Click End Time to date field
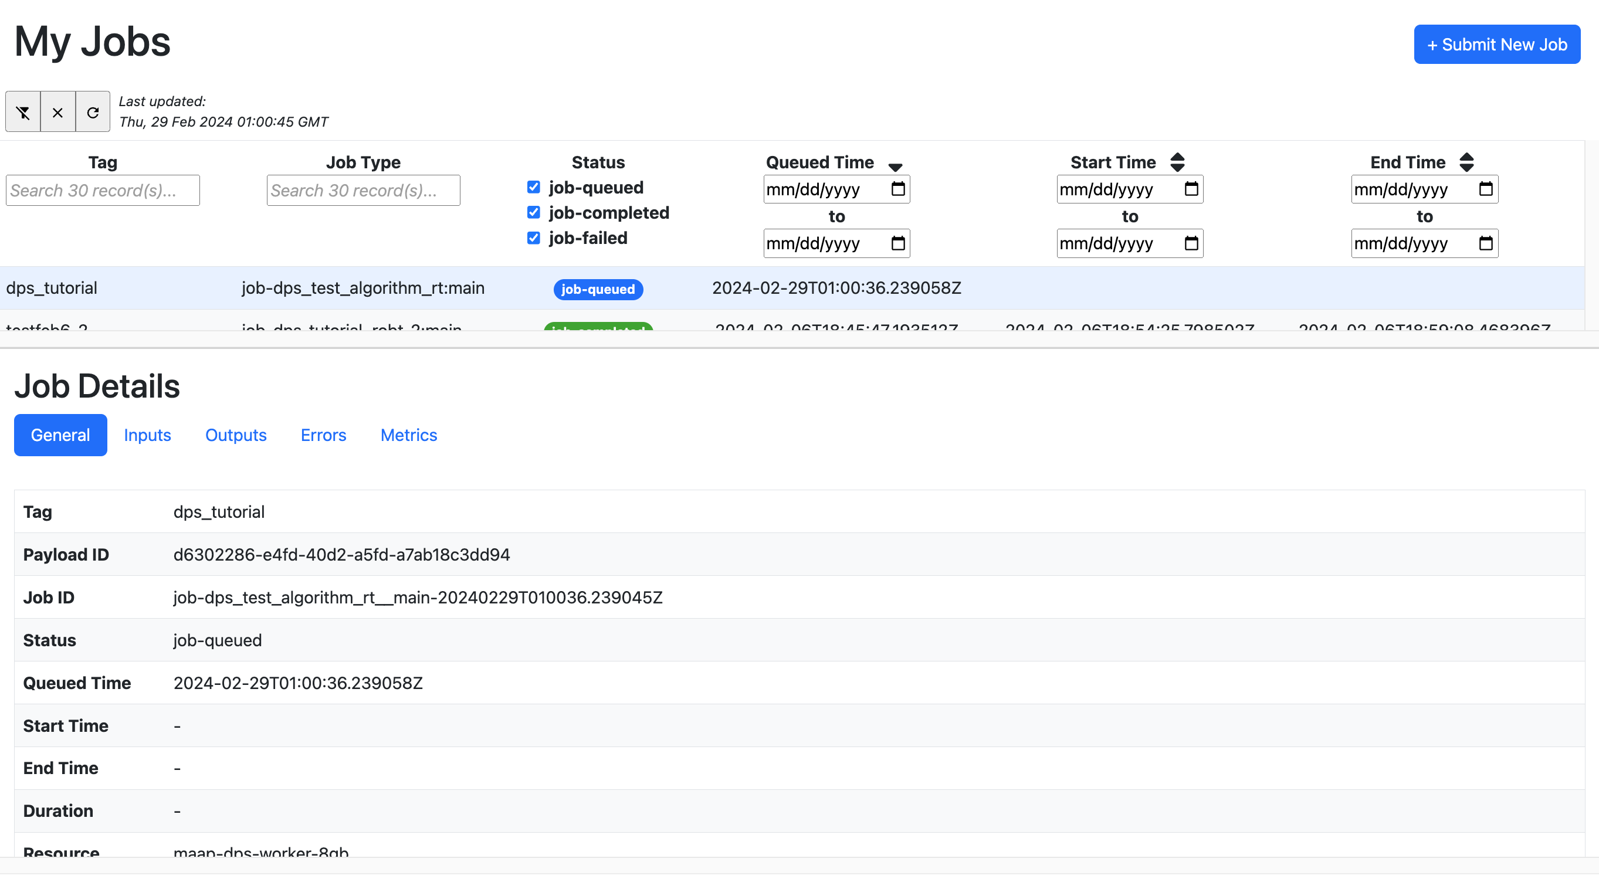The width and height of the screenshot is (1599, 889). coord(1424,243)
